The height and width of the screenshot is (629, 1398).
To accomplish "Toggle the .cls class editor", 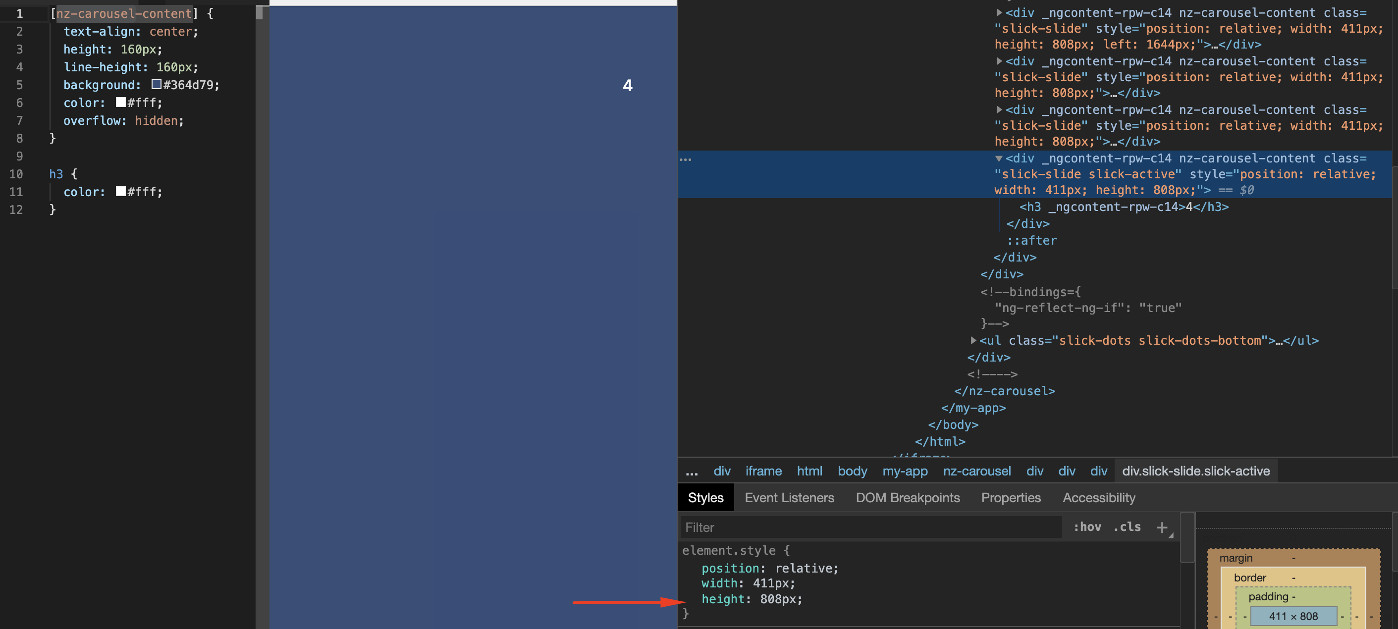I will [x=1127, y=527].
